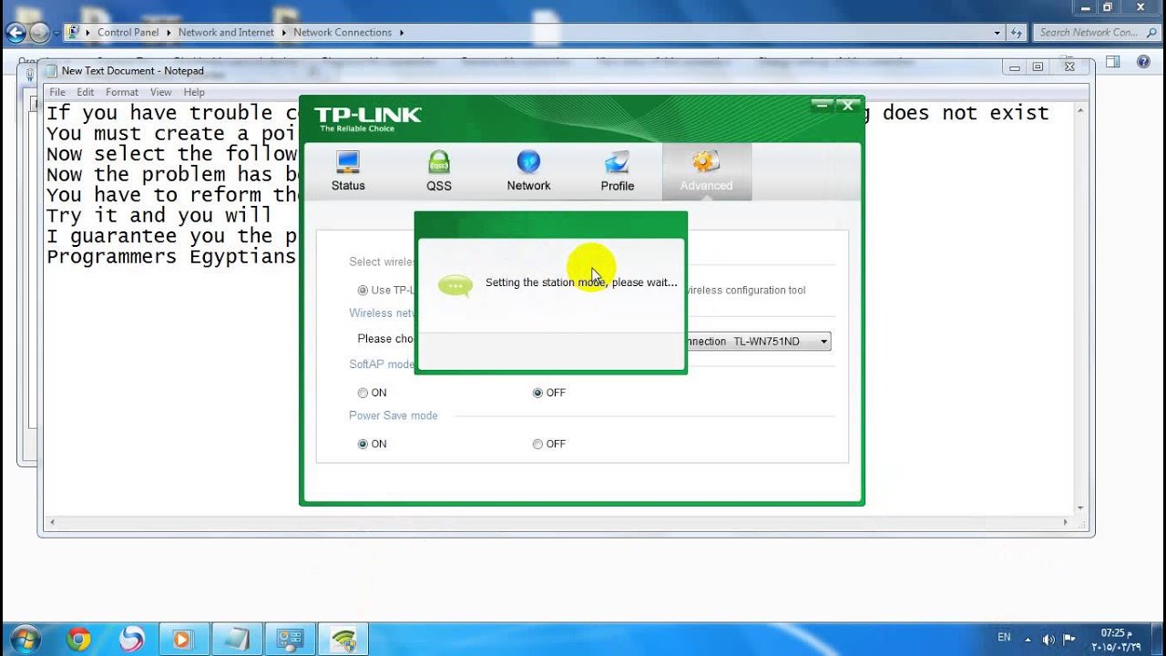Click the orange Advanced gear icon
1166x656 pixels.
click(x=706, y=162)
